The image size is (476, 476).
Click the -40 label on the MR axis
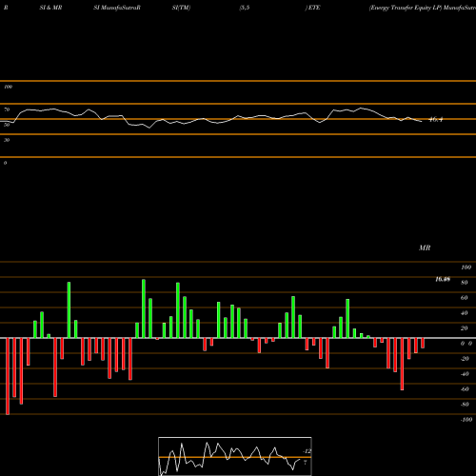point(465,374)
